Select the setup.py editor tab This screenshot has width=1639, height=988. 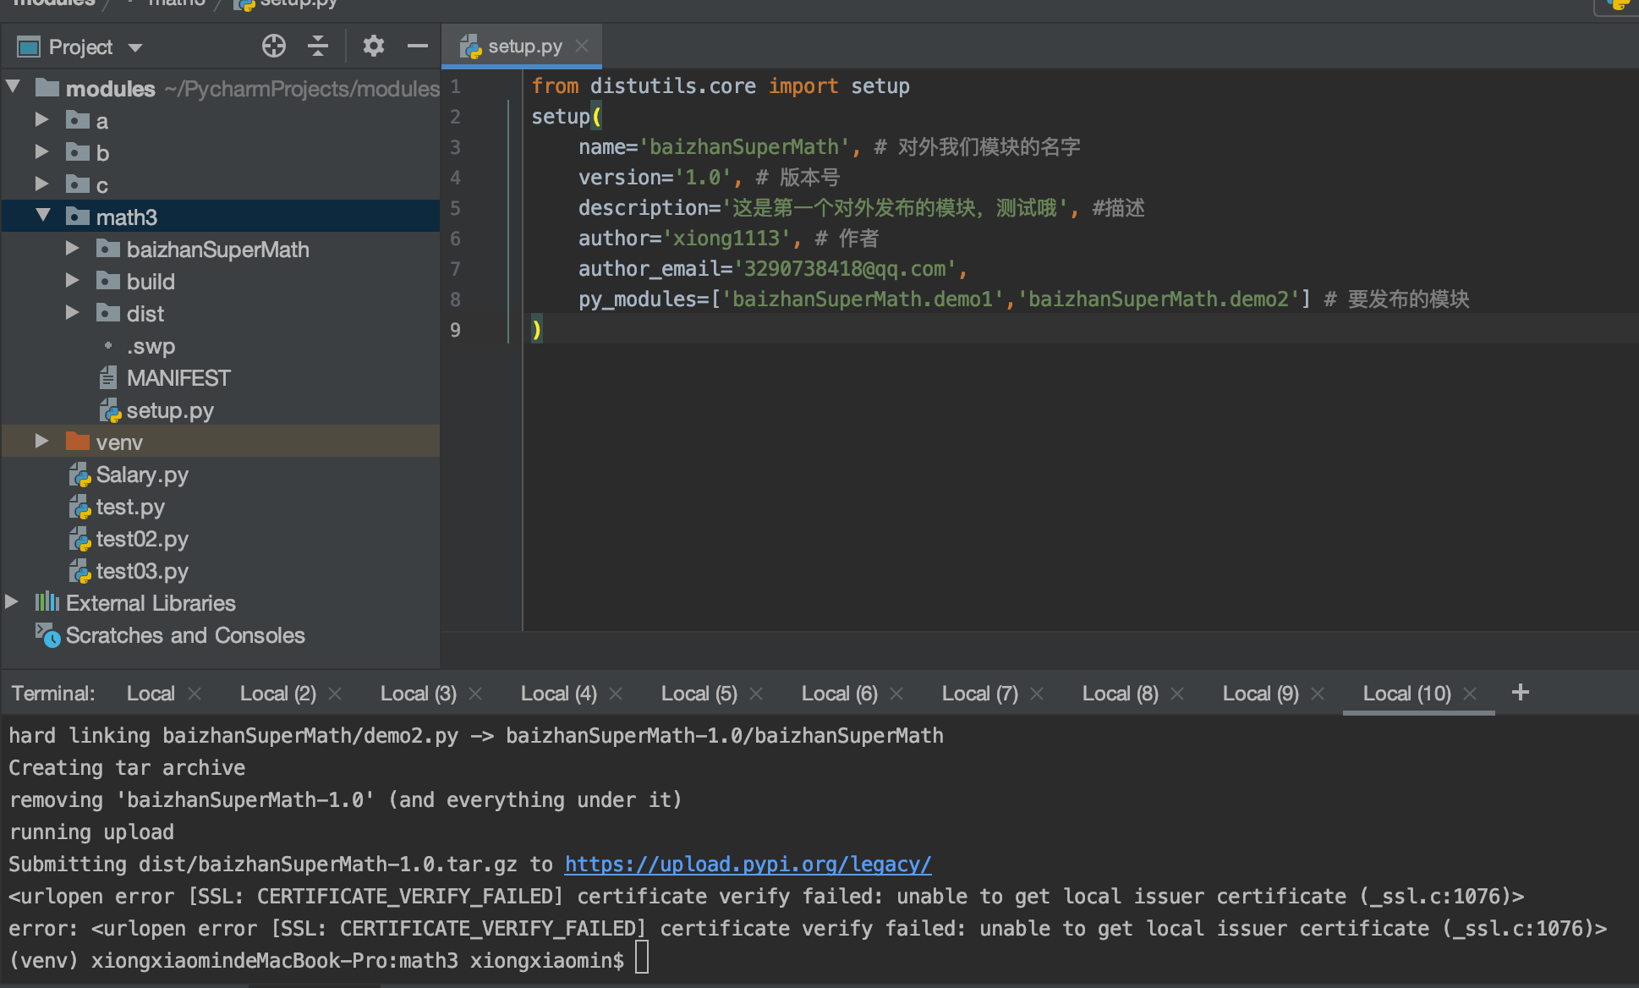tap(522, 46)
